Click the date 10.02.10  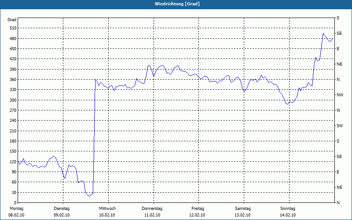tap(107, 215)
